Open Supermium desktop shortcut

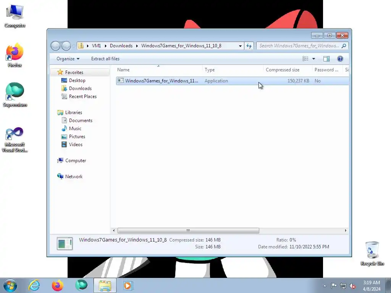pos(15,95)
